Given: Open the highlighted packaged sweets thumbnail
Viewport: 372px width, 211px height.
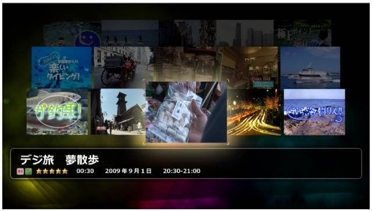Looking at the screenshot, I should click(x=186, y=112).
